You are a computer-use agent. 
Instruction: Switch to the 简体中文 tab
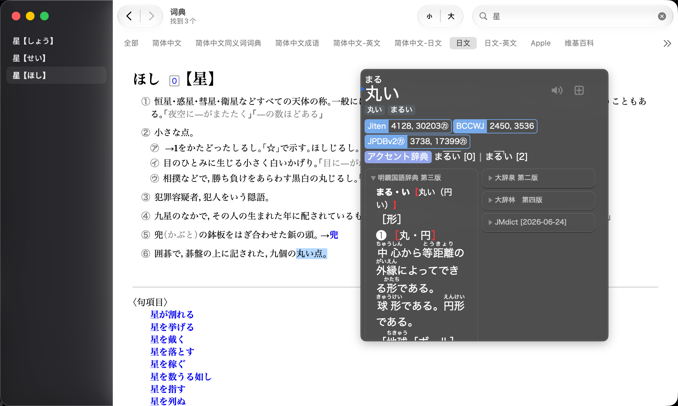[x=167, y=43]
